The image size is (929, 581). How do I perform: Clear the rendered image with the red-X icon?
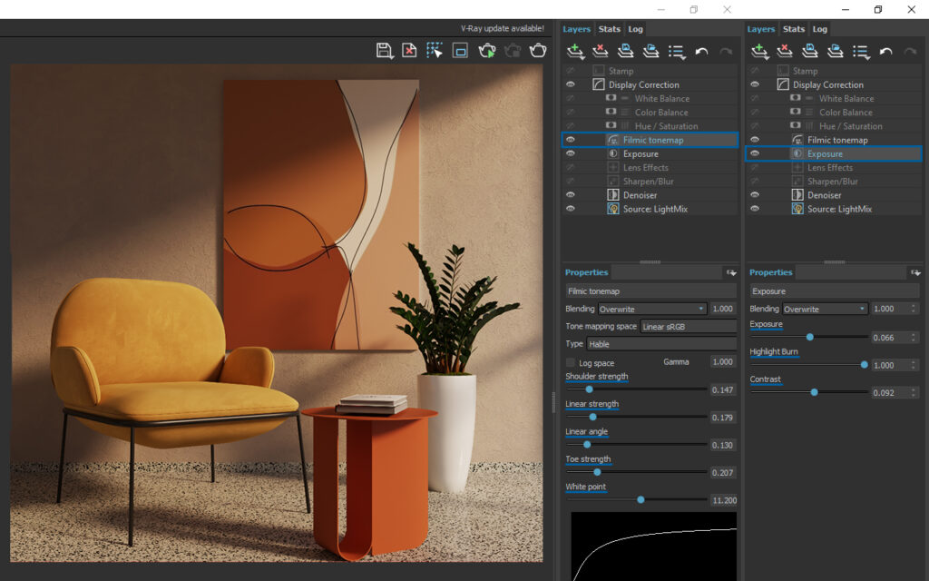[409, 51]
